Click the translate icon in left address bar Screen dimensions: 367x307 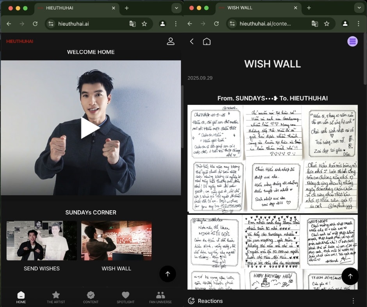click(132, 24)
